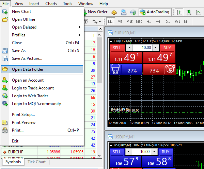Select the D1 timeframe

pyautogui.click(x=168, y=21)
